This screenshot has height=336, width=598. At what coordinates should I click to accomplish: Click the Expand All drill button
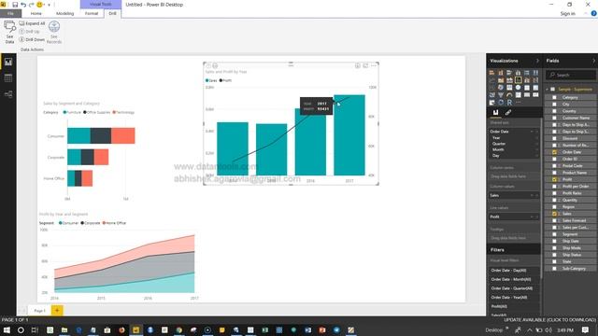click(33, 23)
